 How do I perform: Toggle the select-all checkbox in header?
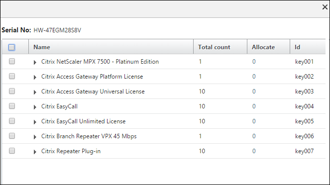(12, 47)
